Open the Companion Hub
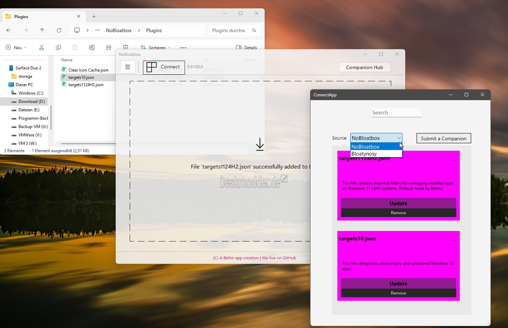This screenshot has width=508, height=328. [365, 67]
